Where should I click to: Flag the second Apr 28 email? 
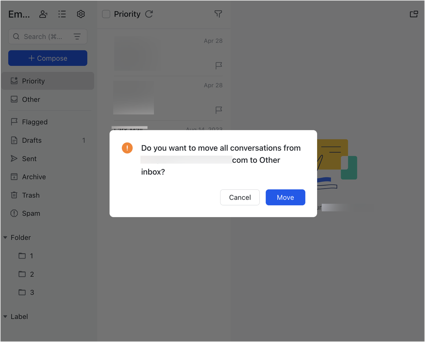[218, 110]
